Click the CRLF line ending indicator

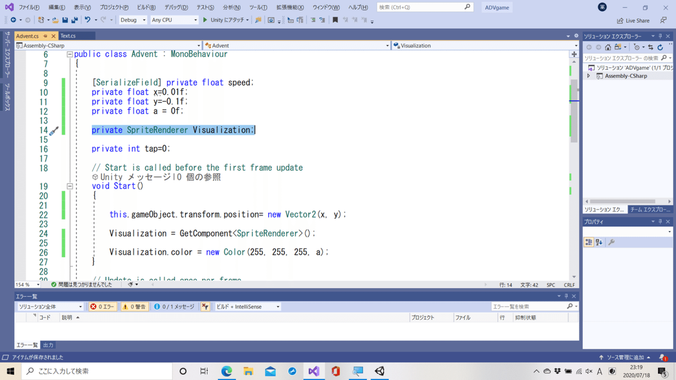(x=569, y=285)
